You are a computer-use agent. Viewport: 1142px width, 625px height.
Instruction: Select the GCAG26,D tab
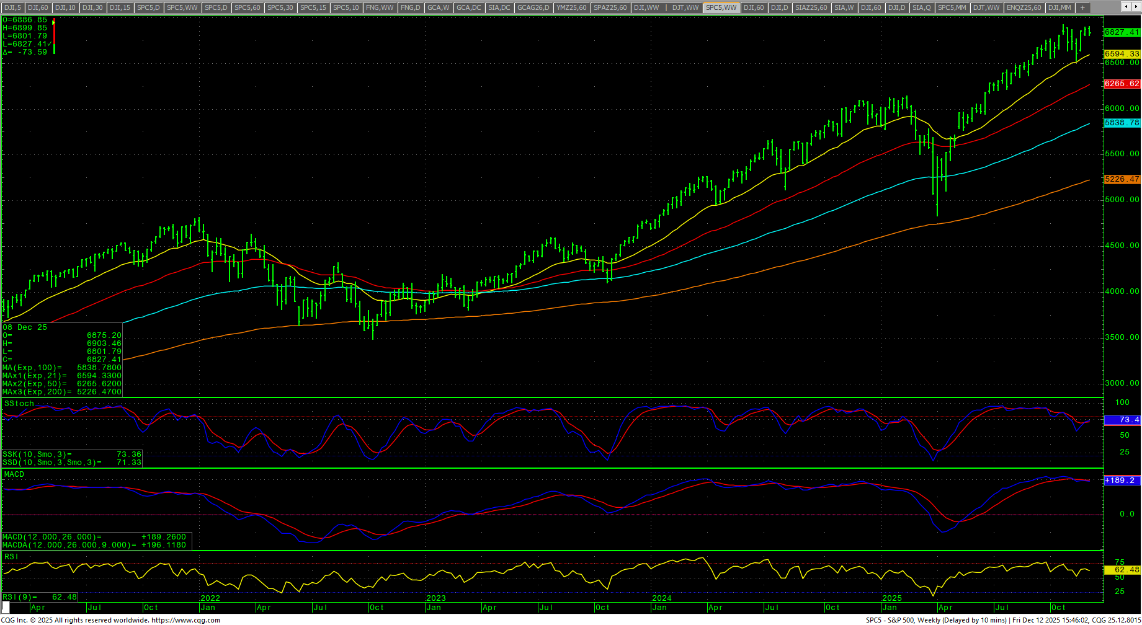tap(533, 7)
